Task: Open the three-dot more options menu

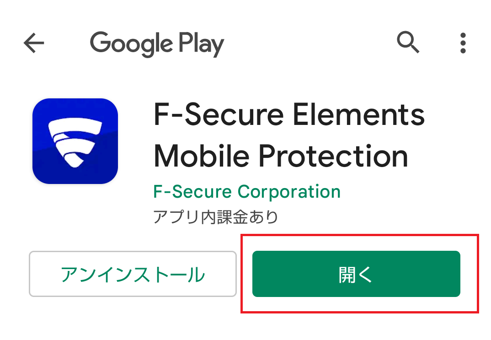Action: click(463, 43)
